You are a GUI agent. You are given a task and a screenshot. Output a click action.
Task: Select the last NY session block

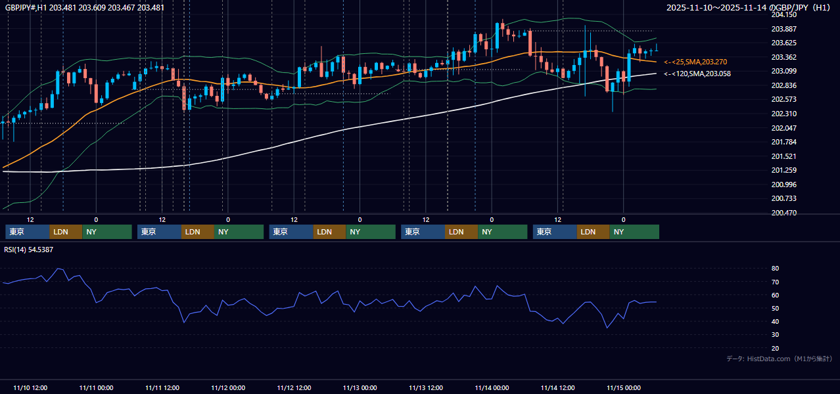[634, 232]
